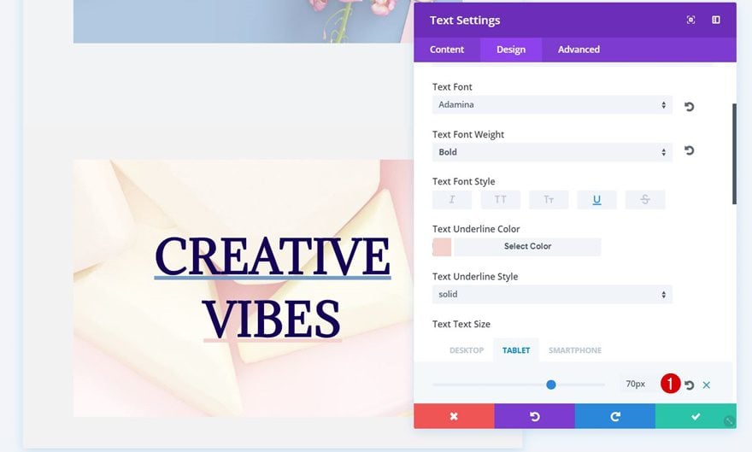Toggle italic font style
This screenshot has height=452, width=752.
point(452,199)
